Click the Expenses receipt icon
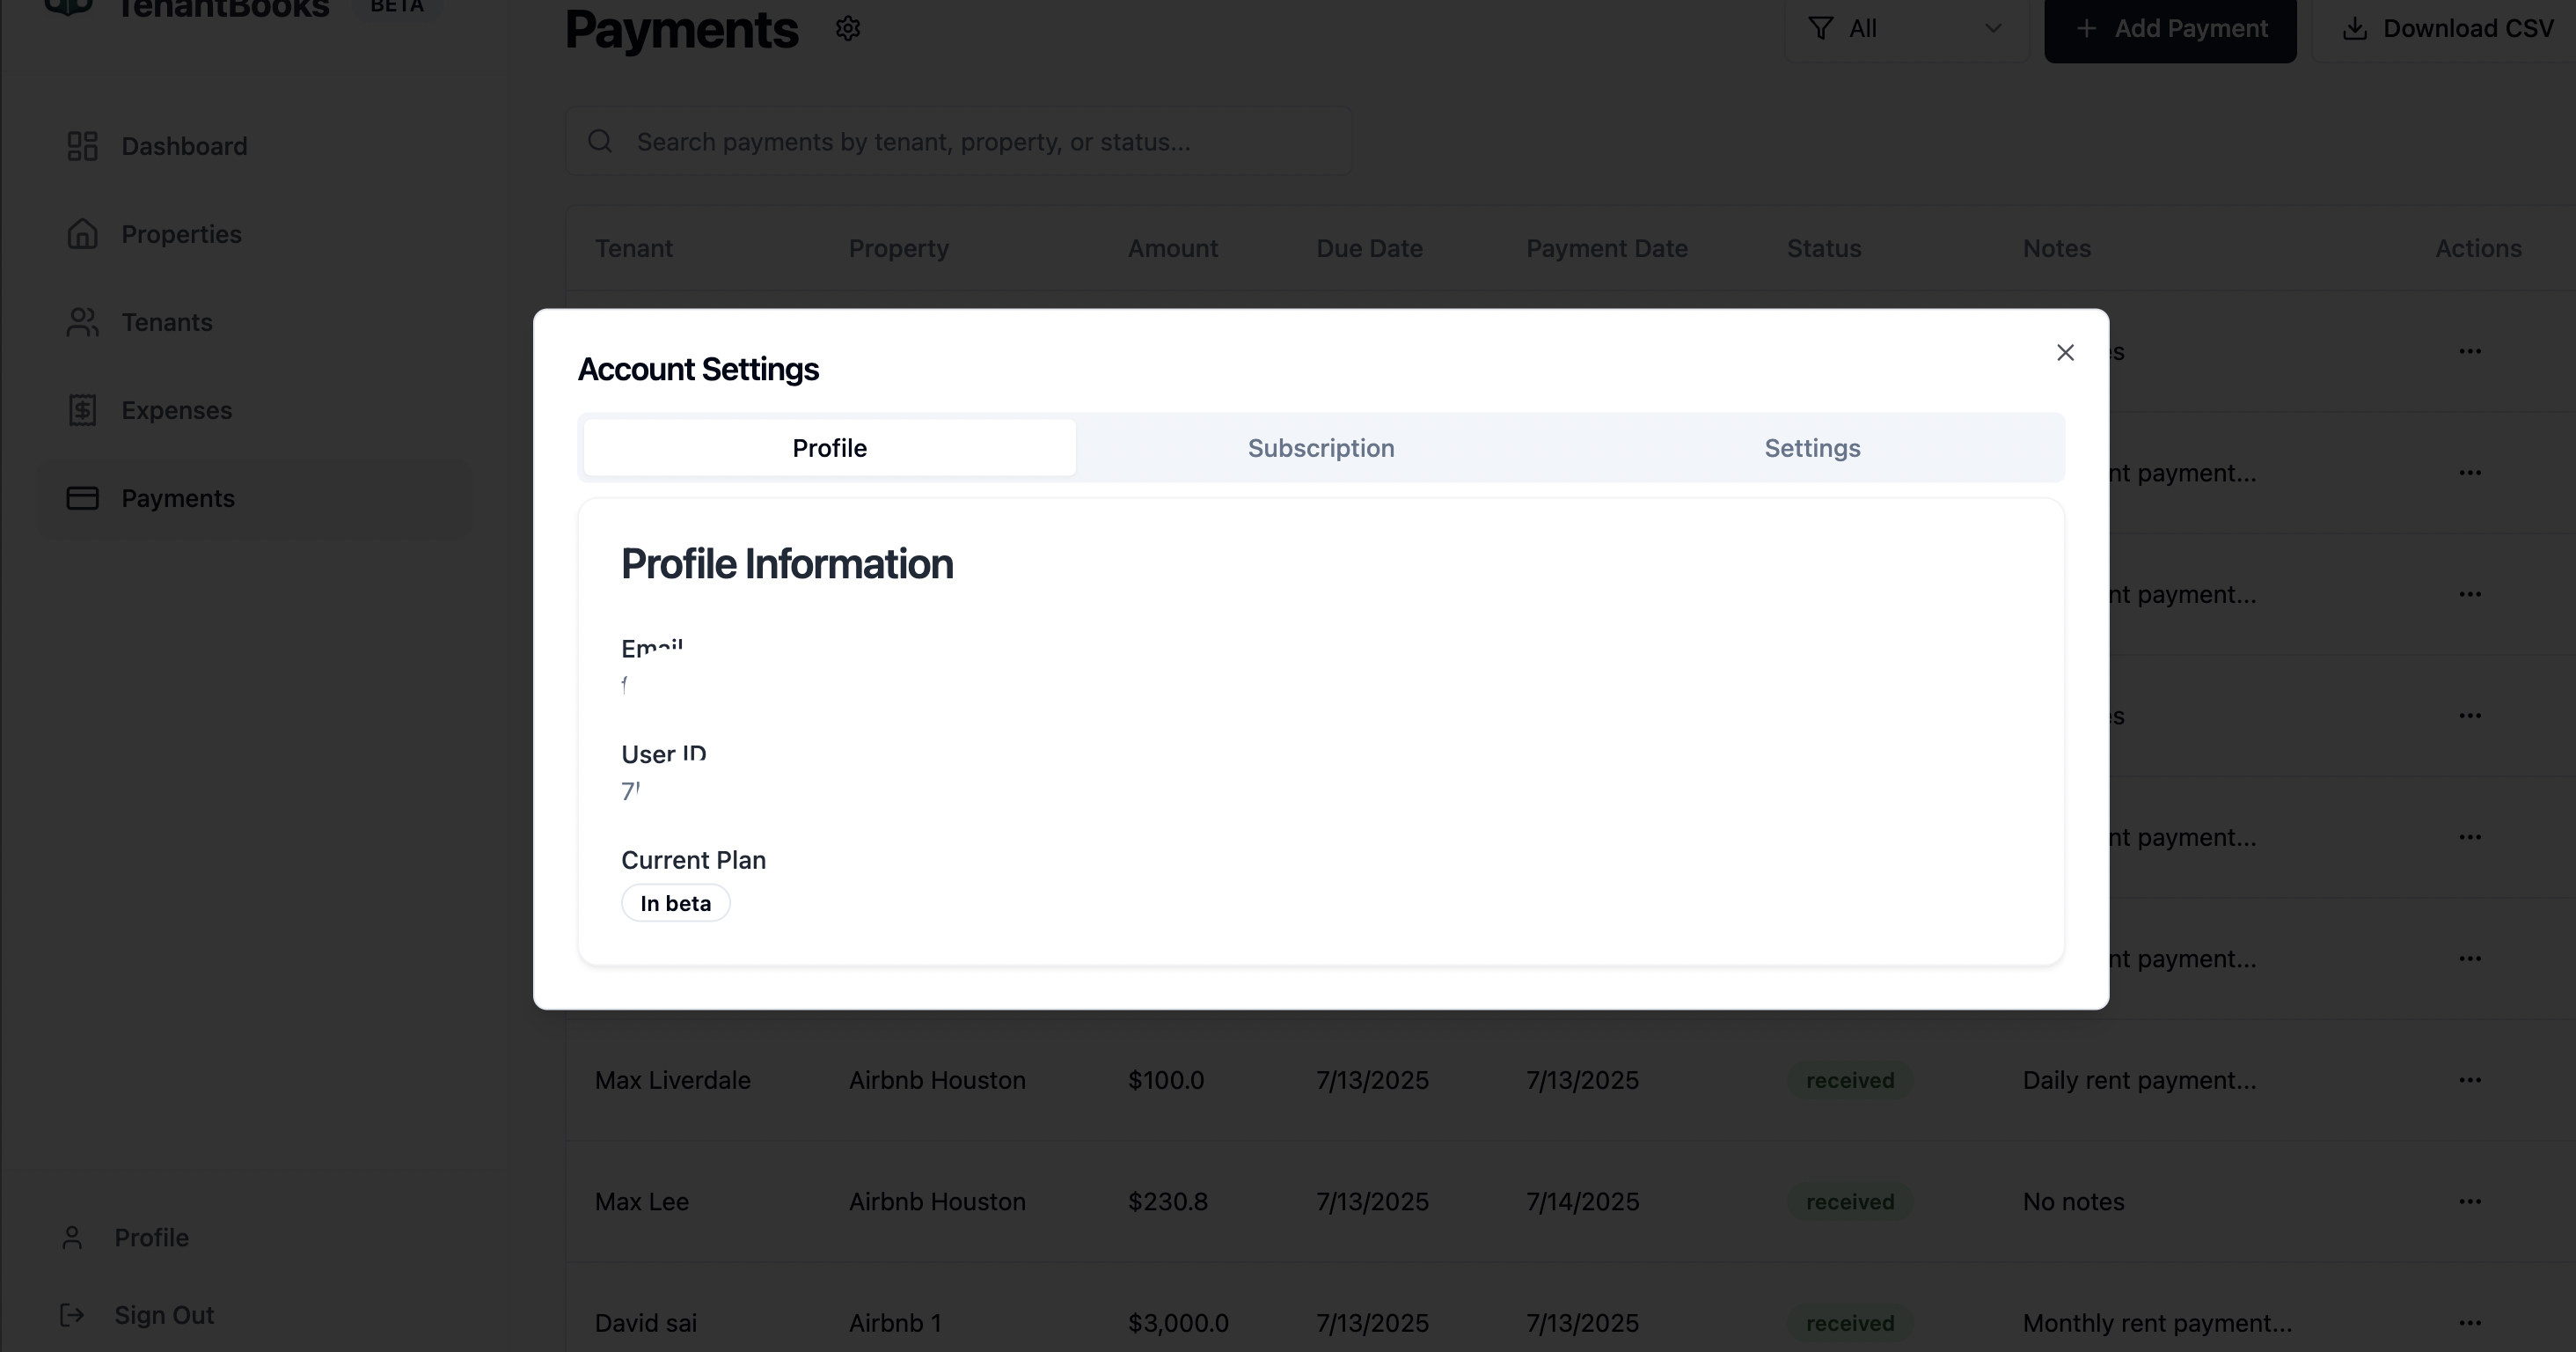The image size is (2576, 1352). pyautogui.click(x=82, y=410)
